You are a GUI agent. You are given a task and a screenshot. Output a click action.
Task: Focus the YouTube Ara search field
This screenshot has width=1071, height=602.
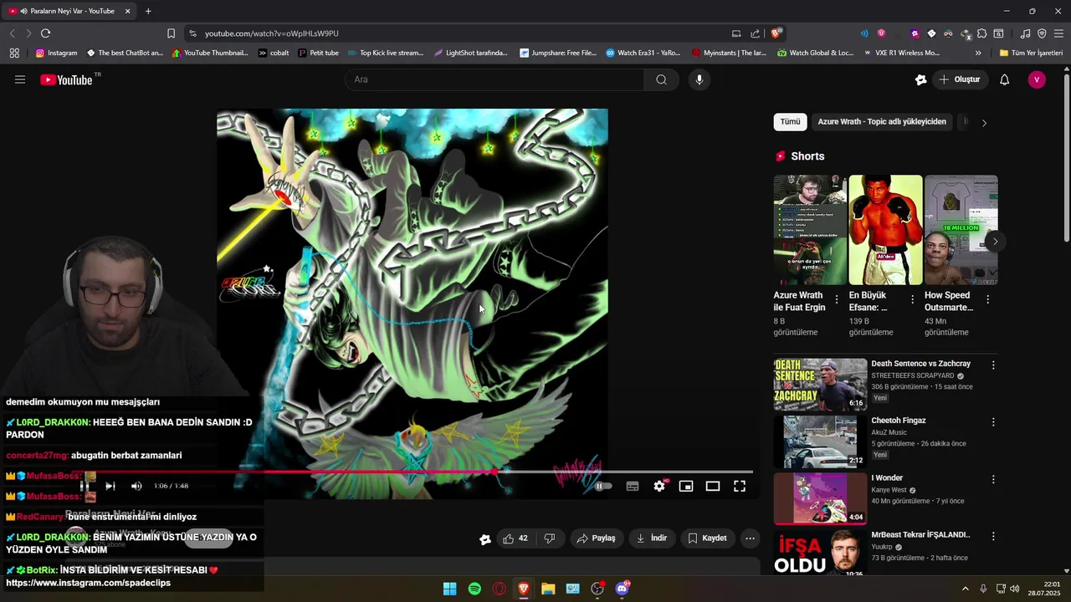pyautogui.click(x=494, y=79)
